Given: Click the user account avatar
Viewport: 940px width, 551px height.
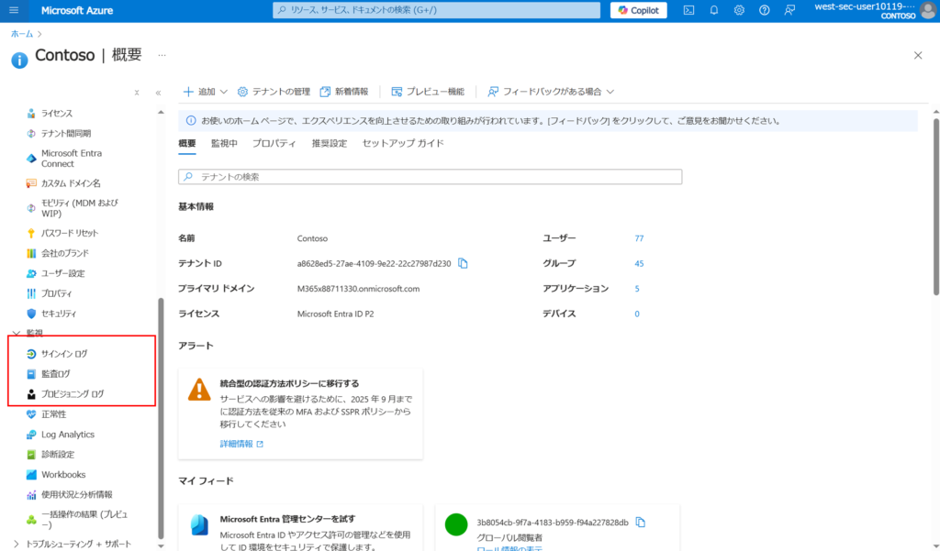Looking at the screenshot, I should 927,11.
